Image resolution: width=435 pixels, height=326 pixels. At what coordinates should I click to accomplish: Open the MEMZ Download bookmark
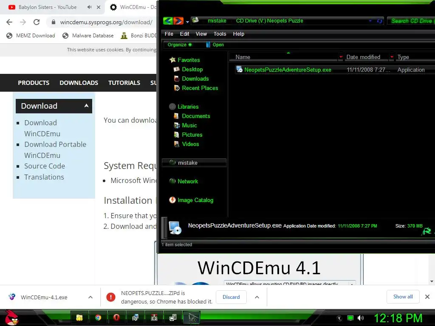[x=31, y=36]
